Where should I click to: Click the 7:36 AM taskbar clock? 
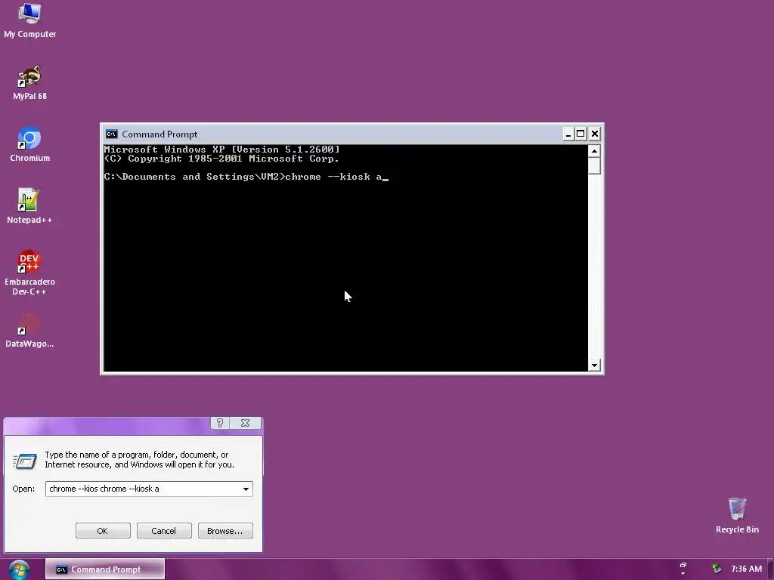tap(746, 569)
